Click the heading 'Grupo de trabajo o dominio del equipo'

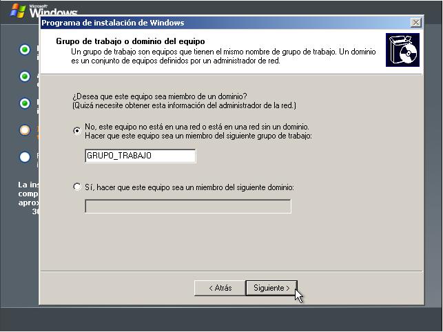point(130,41)
